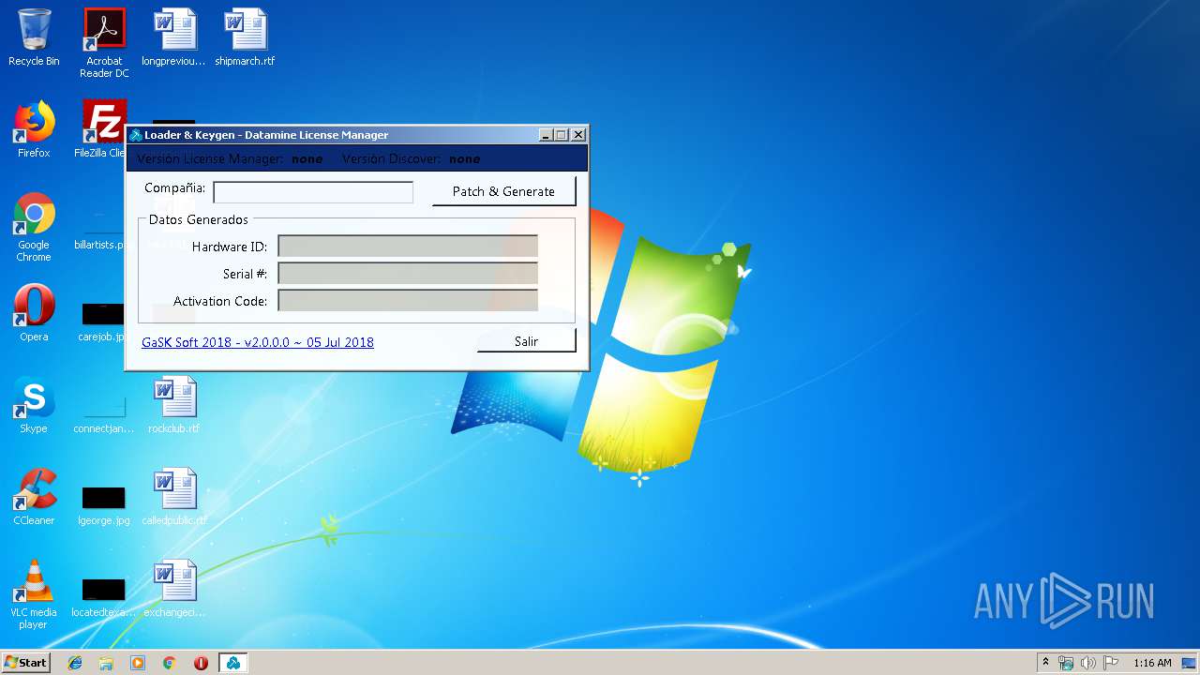Close the Loader & Keygen window

pos(577,135)
